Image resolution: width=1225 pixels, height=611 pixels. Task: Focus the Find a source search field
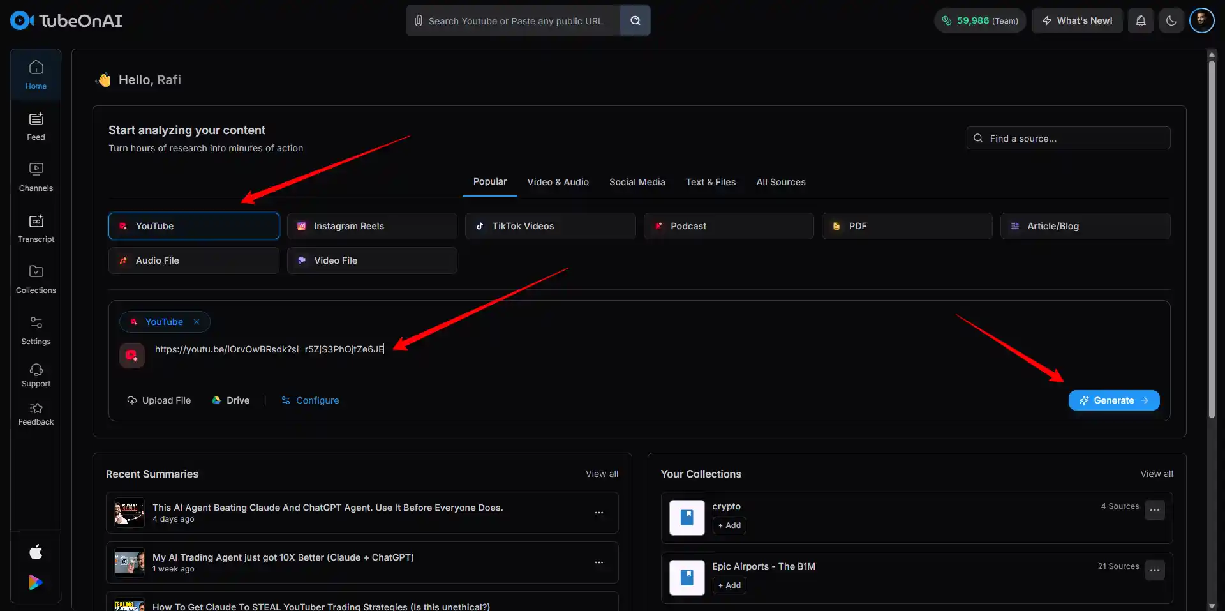point(1068,138)
